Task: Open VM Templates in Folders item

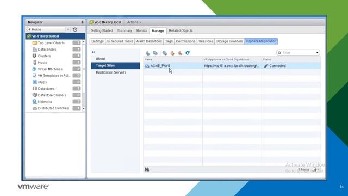Action: point(54,76)
